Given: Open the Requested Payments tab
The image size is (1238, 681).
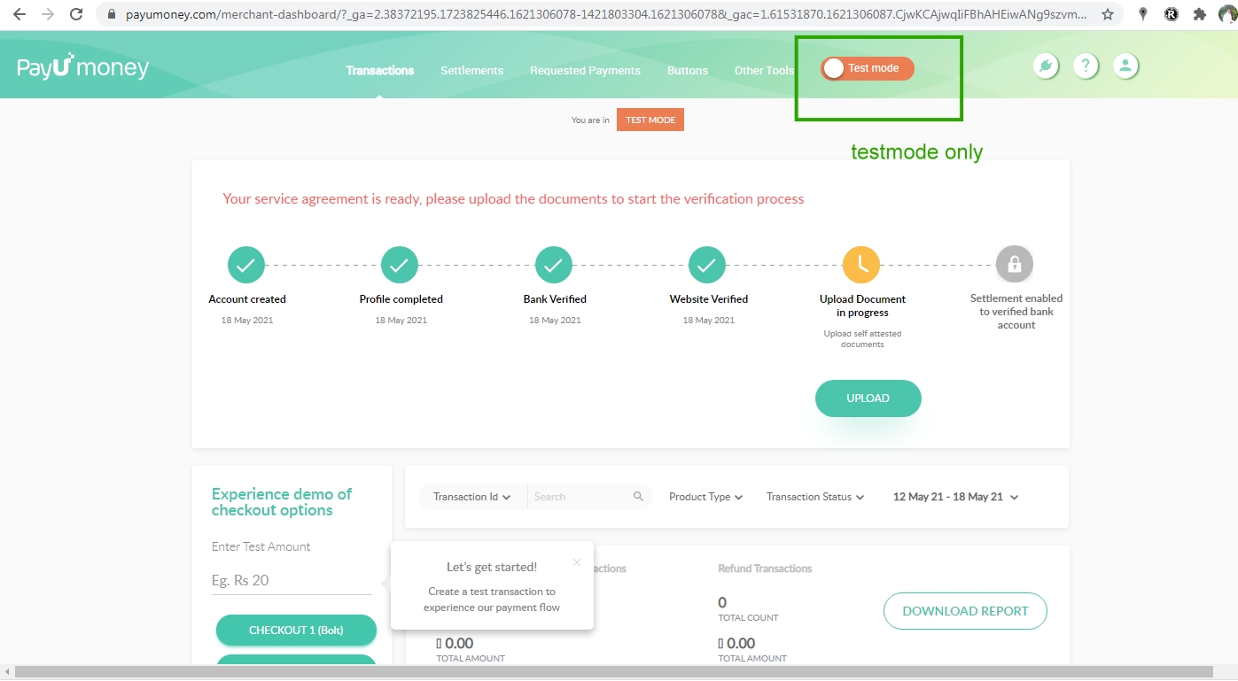Looking at the screenshot, I should click(585, 70).
